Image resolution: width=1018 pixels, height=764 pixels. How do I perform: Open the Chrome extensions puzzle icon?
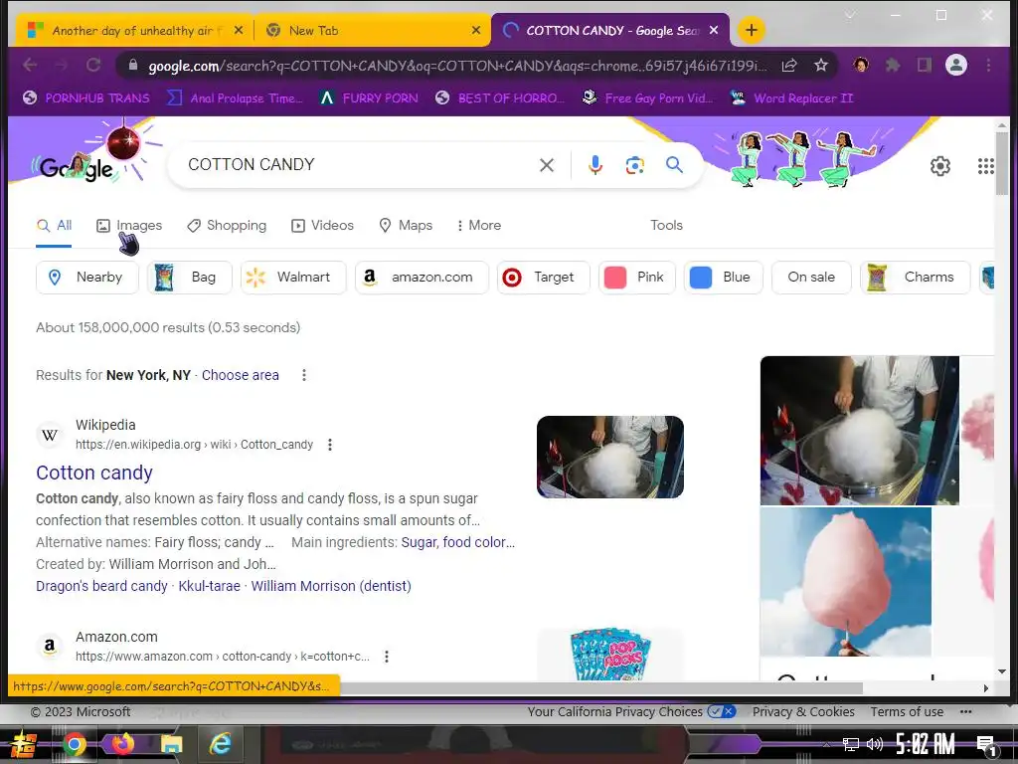[893, 65]
